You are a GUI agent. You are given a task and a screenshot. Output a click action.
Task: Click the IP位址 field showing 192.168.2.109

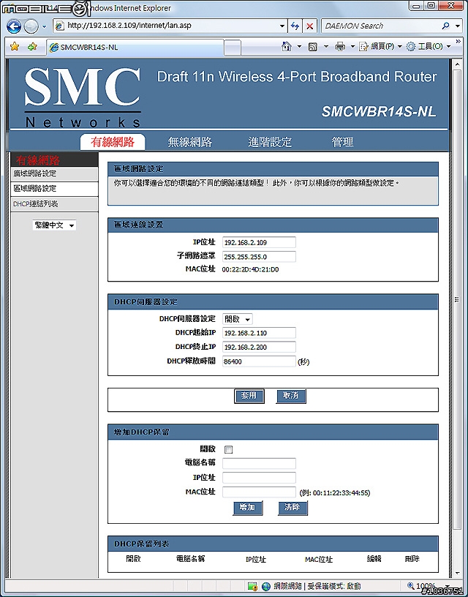click(x=259, y=242)
